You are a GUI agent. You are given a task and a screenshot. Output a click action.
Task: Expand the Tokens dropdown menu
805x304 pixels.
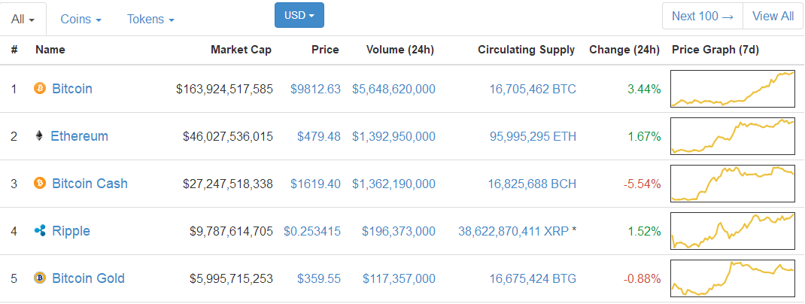[x=150, y=19]
